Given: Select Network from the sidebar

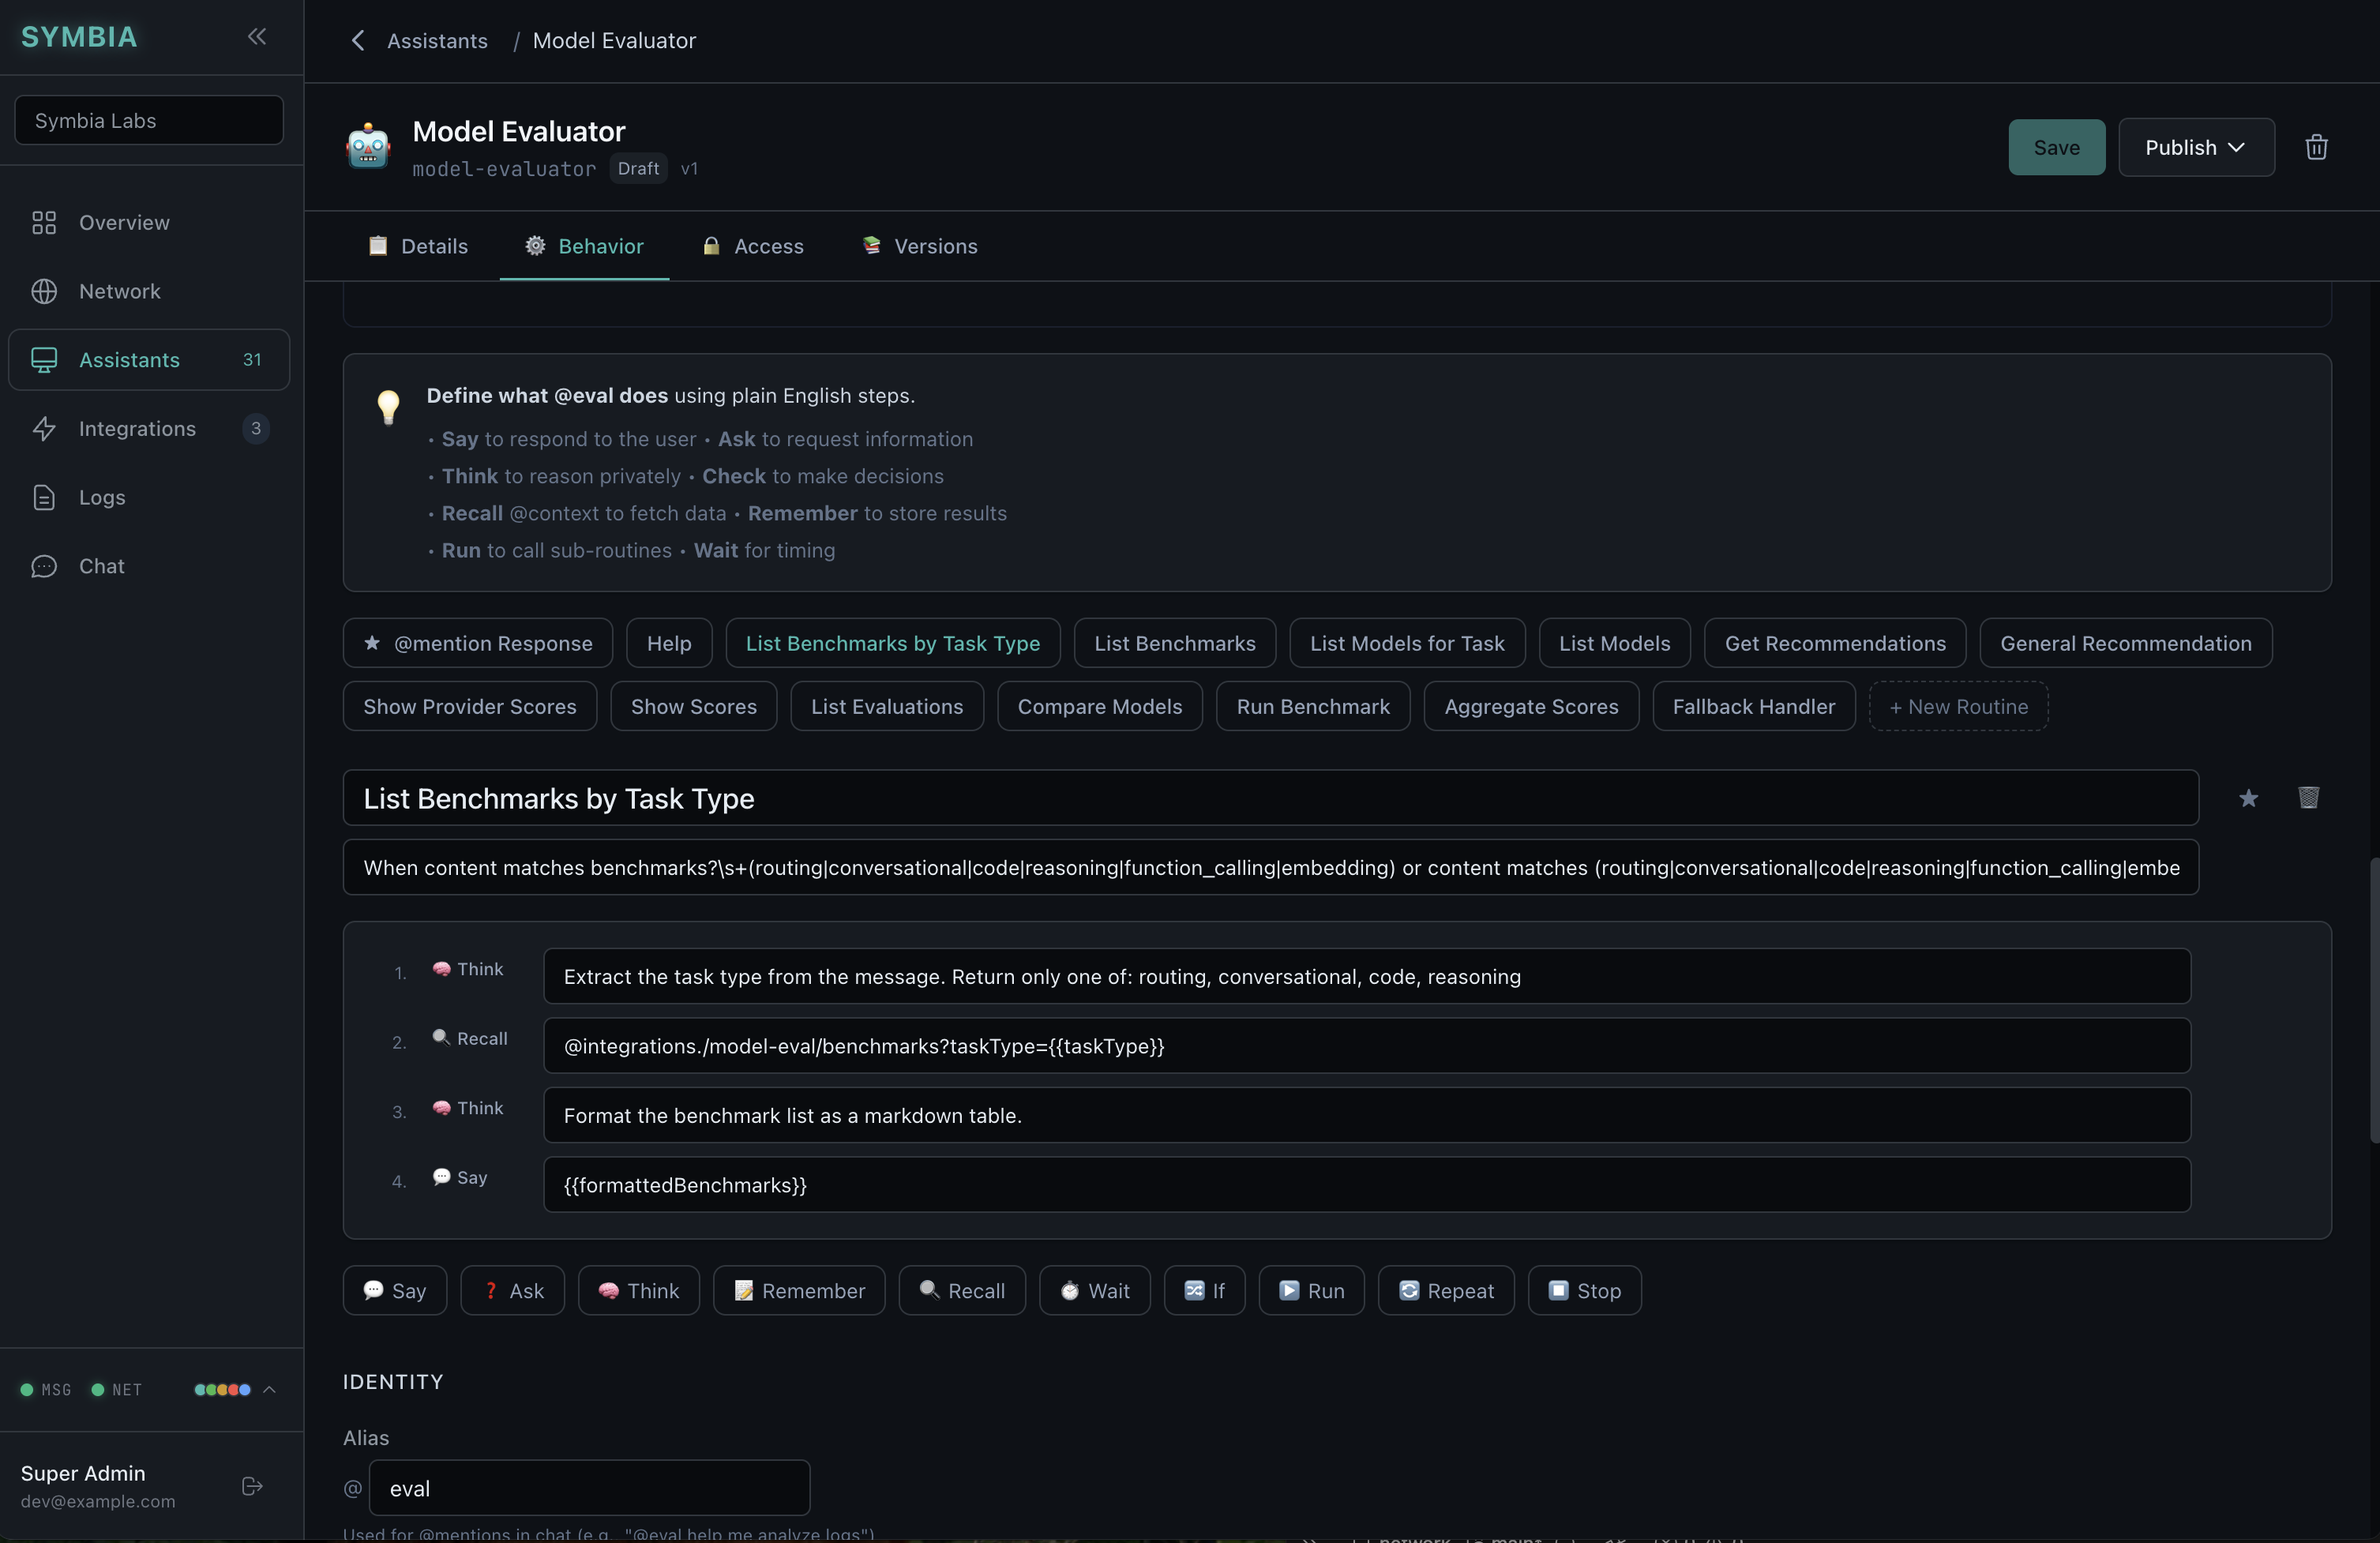Looking at the screenshot, I should (119, 291).
